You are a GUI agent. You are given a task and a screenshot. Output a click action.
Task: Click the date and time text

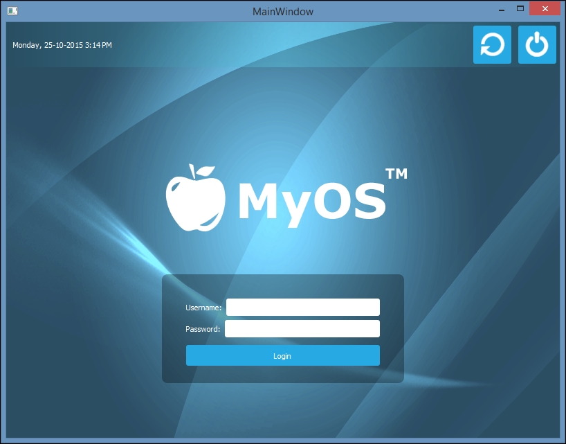62,45
